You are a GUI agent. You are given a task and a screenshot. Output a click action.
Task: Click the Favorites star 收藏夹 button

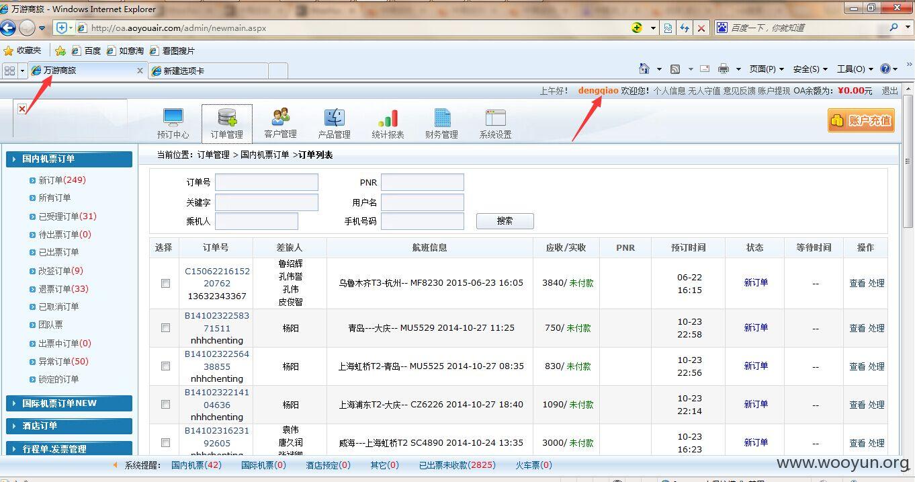pyautogui.click(x=23, y=50)
